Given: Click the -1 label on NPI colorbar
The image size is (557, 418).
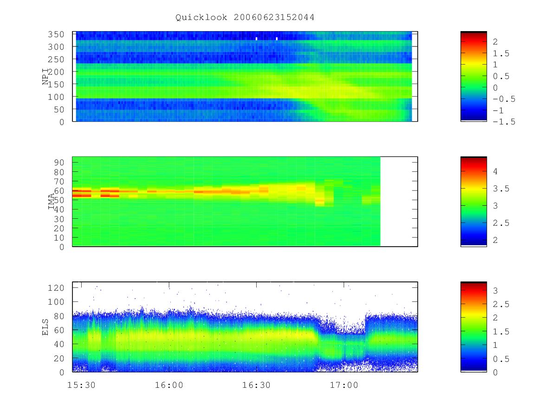Looking at the screenshot, I should [x=498, y=111].
